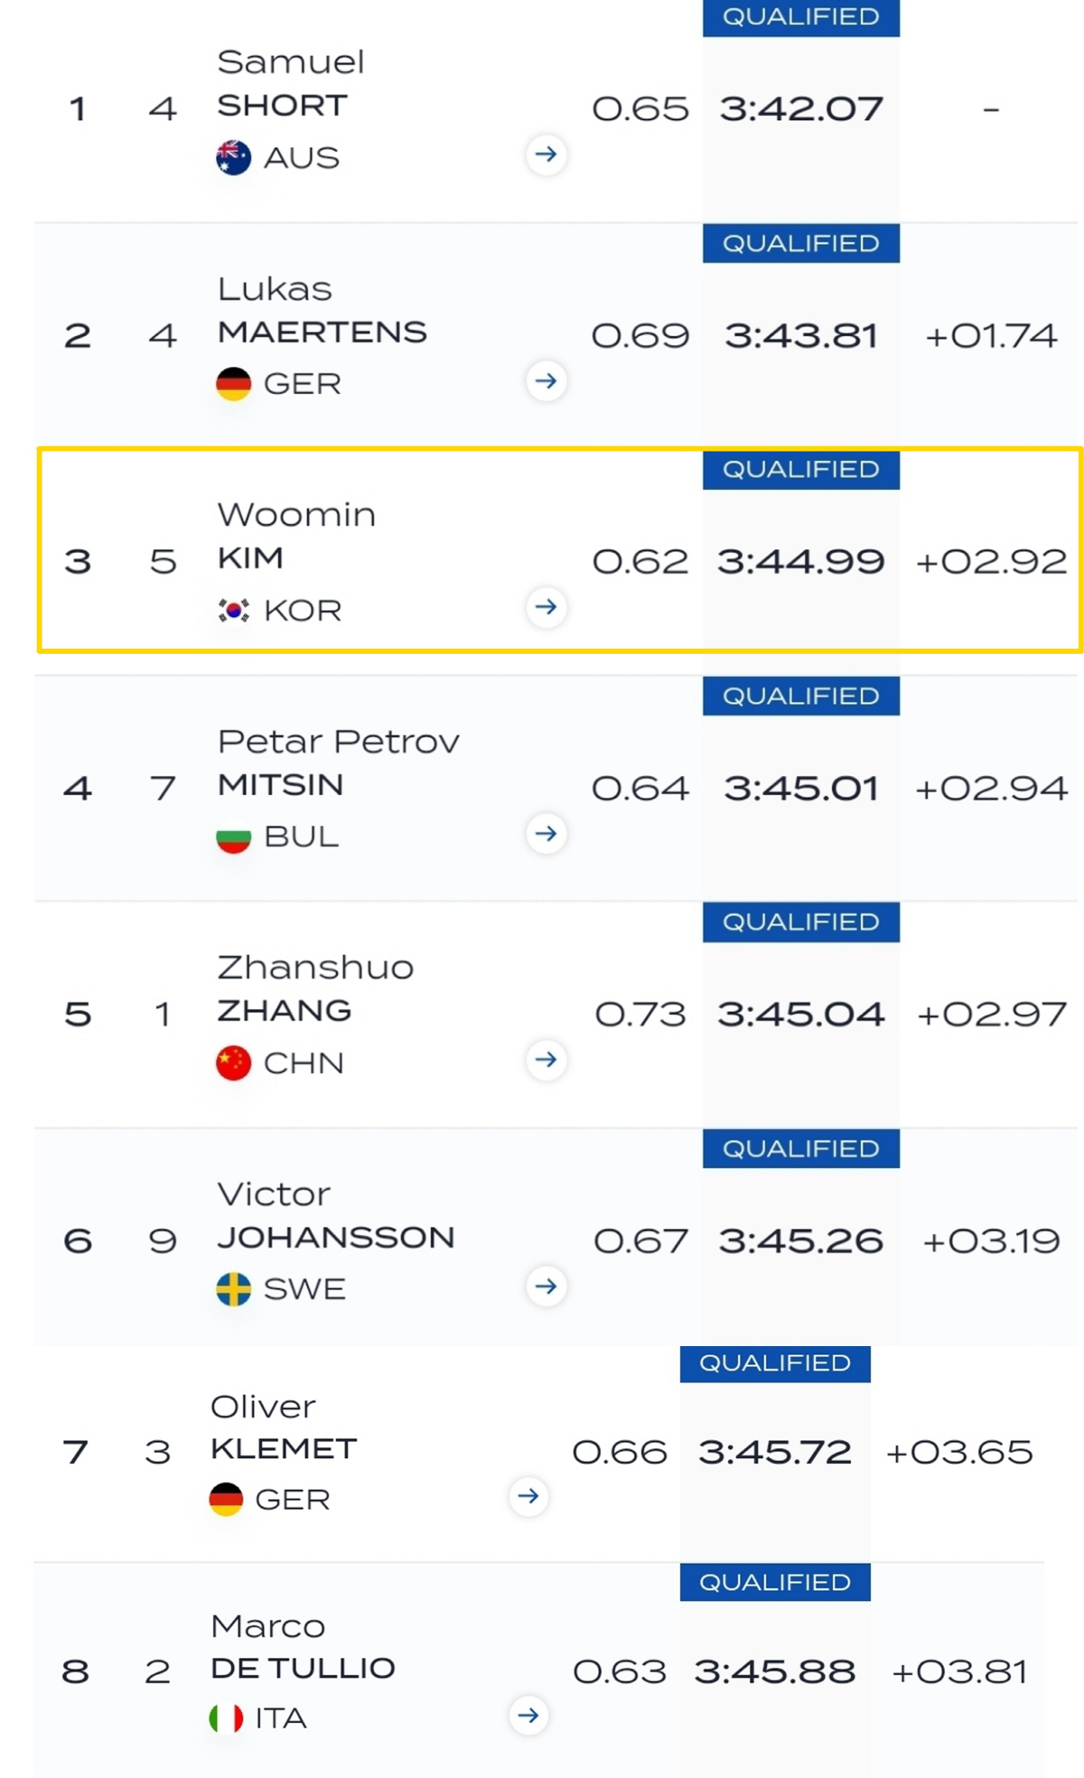Select athlete name Samuel SHORT
This screenshot has height=1778, width=1084.
(291, 83)
